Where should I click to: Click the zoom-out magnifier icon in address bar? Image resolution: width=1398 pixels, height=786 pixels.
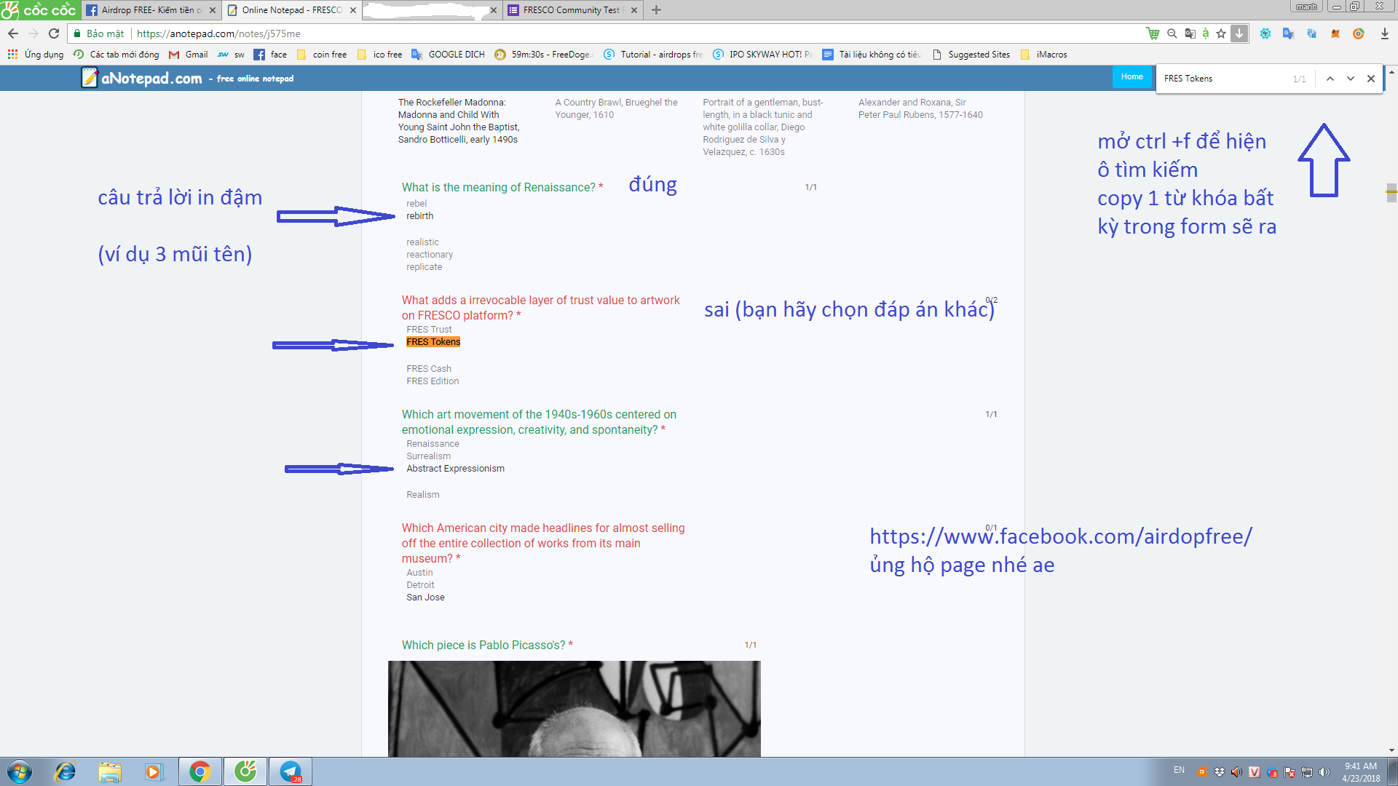point(1172,33)
